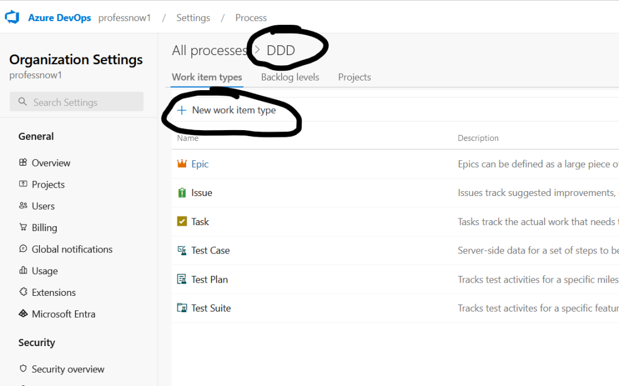
Task: Click the Issue work item icon
Action: [181, 193]
